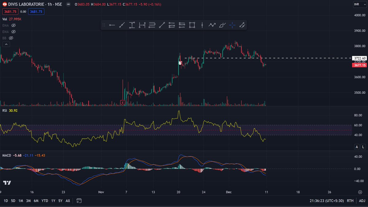The image size is (368, 207).
Task: Select the 6M time range
Action: (x=36, y=201)
